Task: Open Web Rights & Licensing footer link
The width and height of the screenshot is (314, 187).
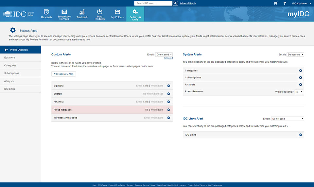Action: (x=177, y=185)
